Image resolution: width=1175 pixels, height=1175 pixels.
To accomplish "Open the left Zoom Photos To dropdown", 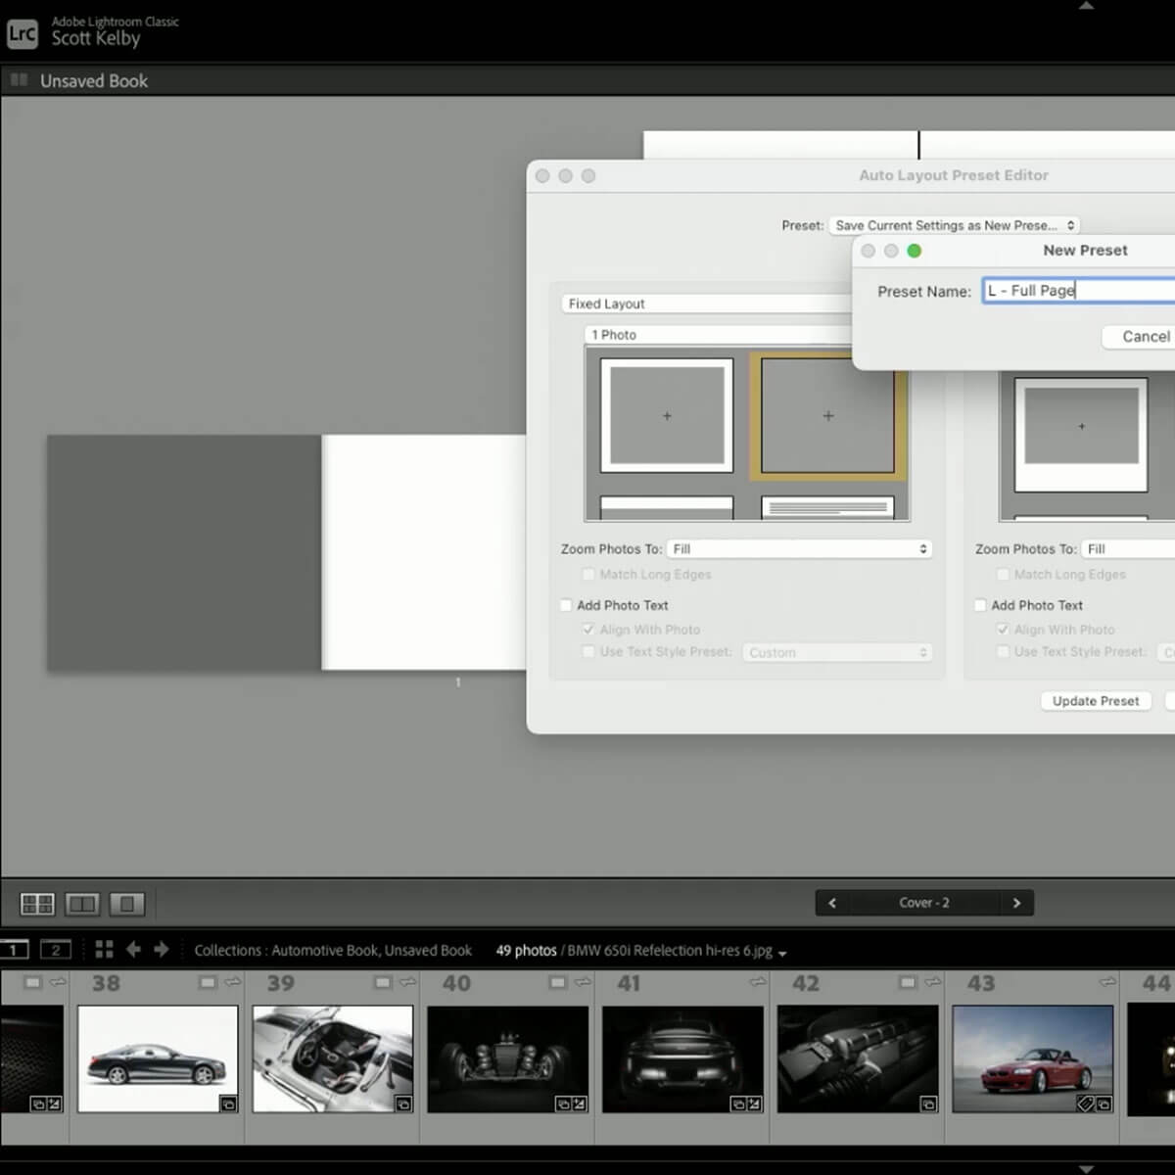I will [x=799, y=549].
